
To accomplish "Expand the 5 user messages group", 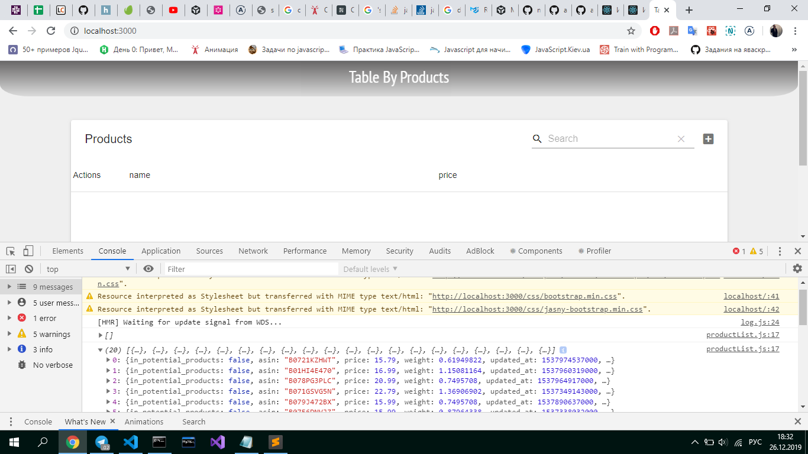I will pos(8,303).
